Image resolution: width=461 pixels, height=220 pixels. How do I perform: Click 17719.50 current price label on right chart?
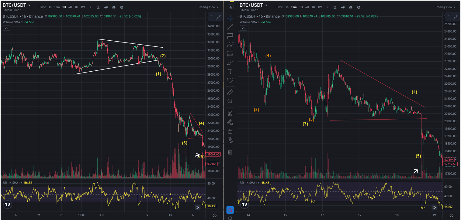[450, 164]
